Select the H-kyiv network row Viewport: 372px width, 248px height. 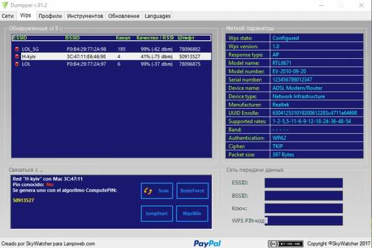click(112, 56)
